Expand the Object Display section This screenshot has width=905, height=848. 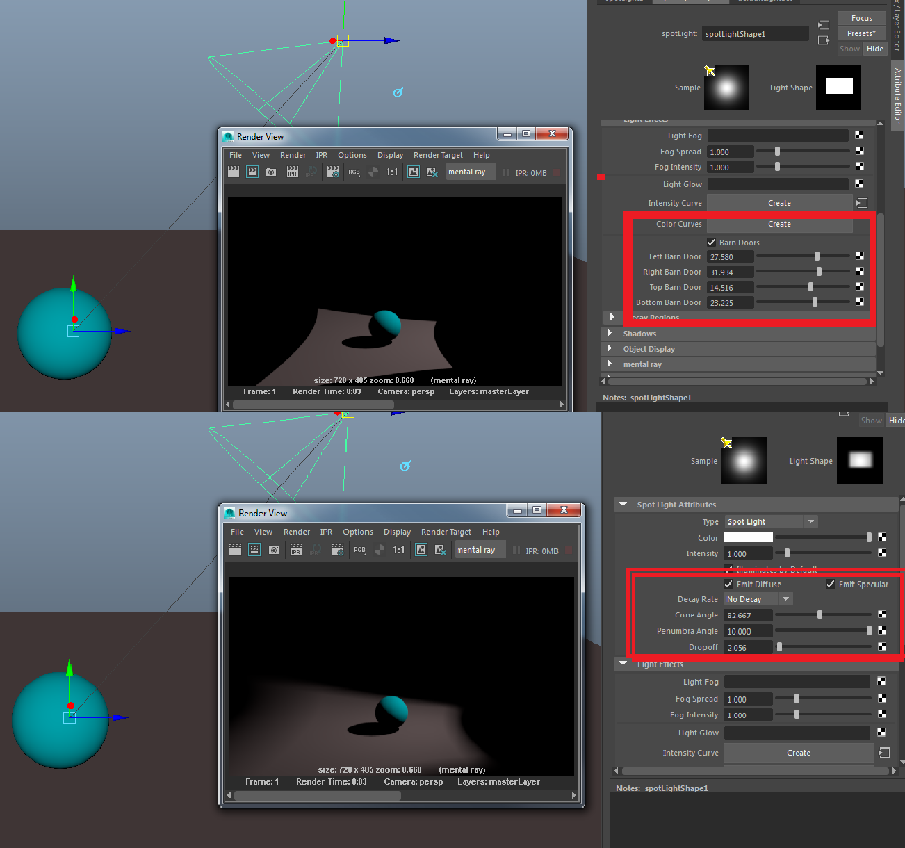610,349
